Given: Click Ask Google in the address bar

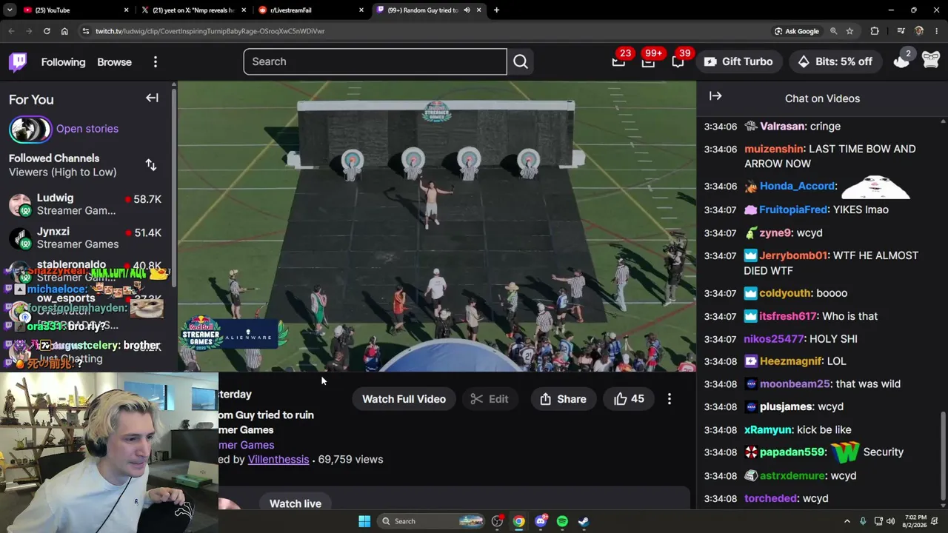Looking at the screenshot, I should click(x=796, y=31).
